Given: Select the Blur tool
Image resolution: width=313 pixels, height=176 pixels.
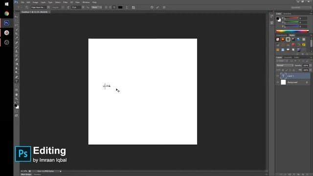Looking at the screenshot, I should (x=17, y=68).
